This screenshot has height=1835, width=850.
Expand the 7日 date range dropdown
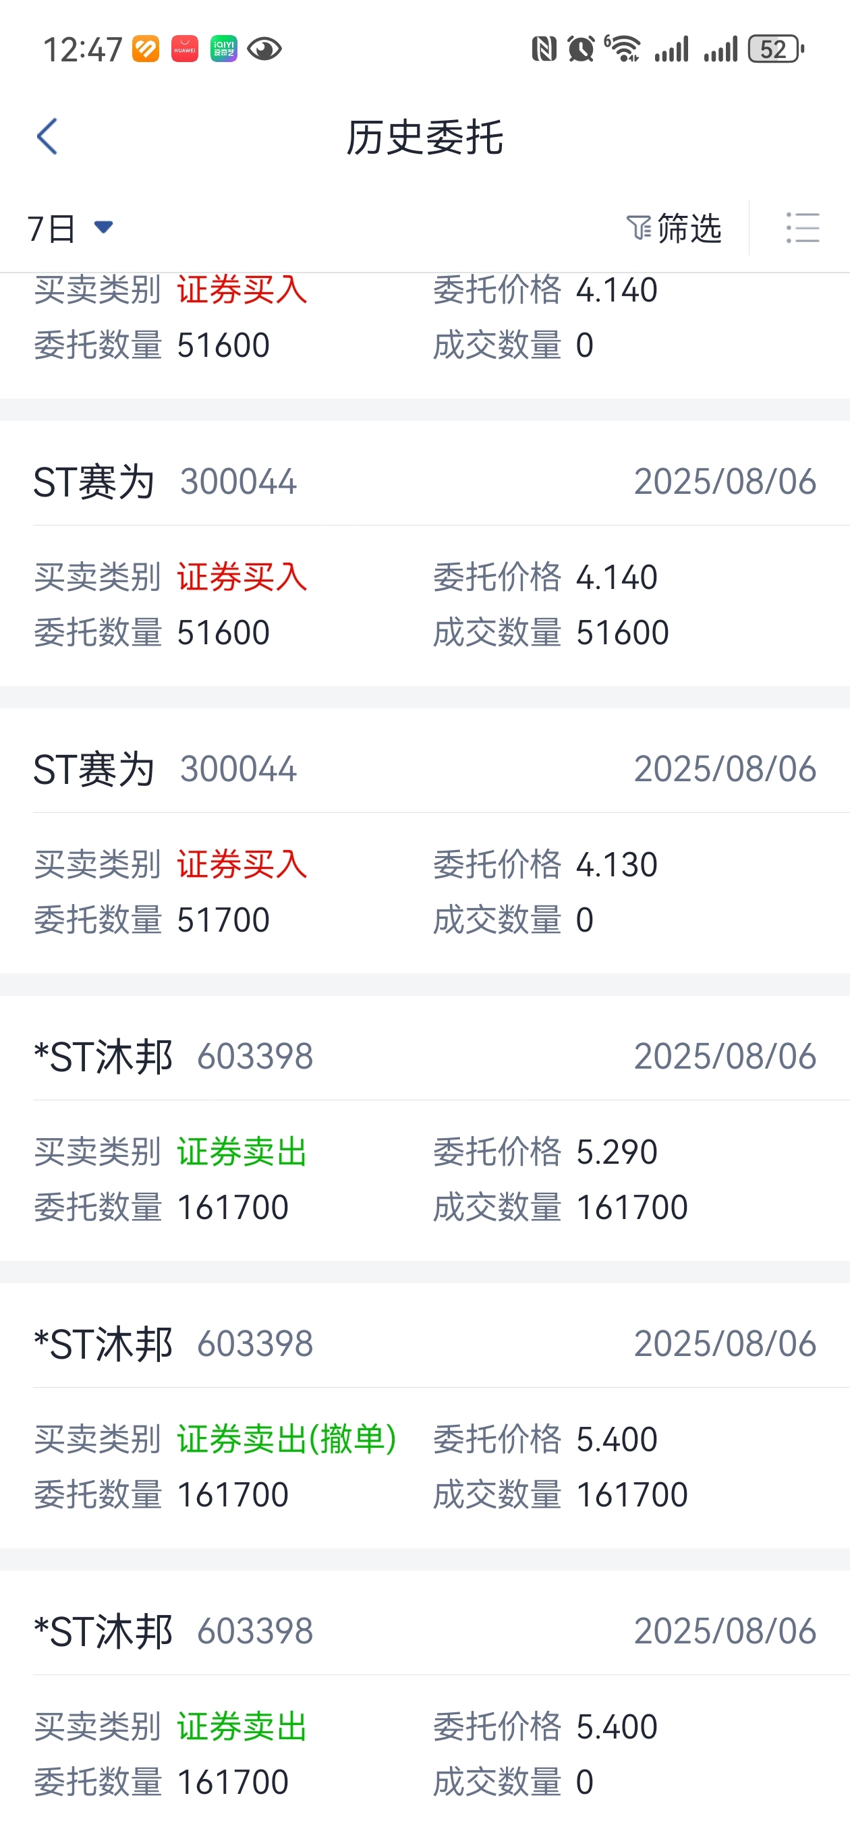click(x=70, y=228)
